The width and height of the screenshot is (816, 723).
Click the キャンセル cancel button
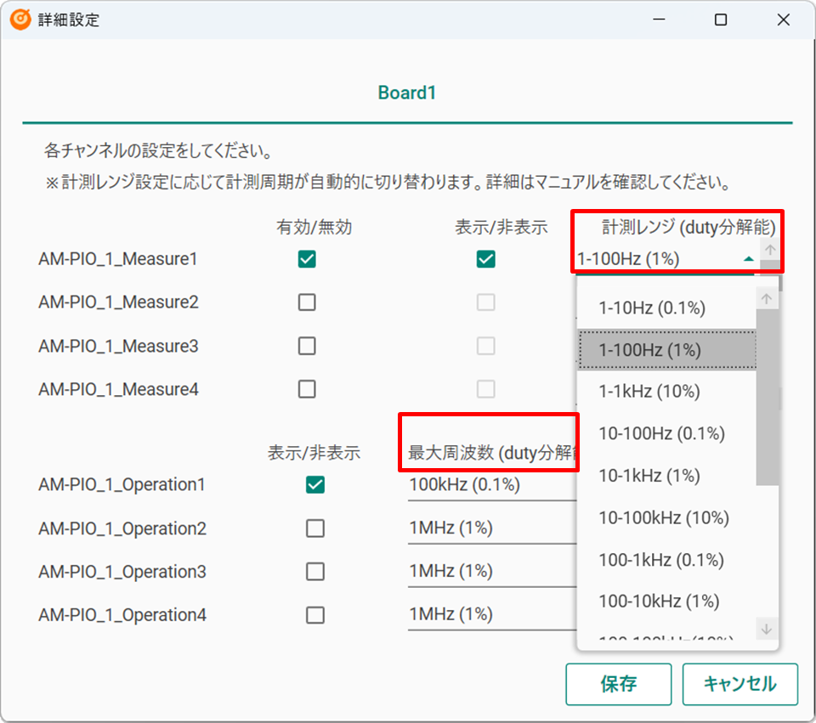point(739,684)
